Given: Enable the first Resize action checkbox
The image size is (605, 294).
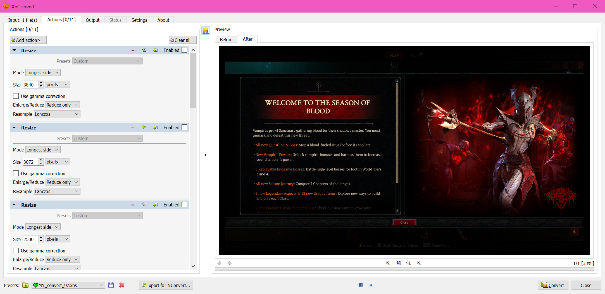Looking at the screenshot, I should coord(184,50).
